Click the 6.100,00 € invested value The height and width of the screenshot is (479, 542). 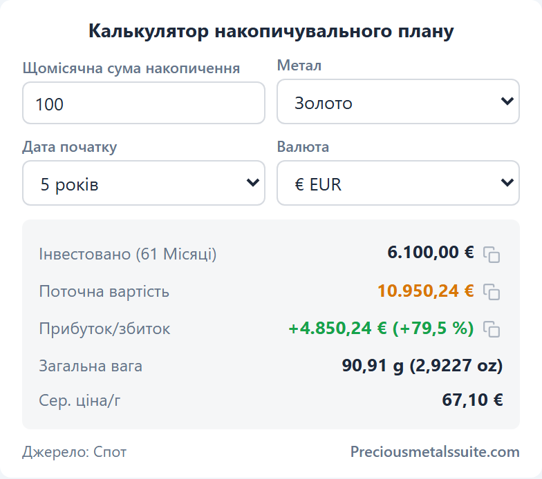[x=430, y=253]
